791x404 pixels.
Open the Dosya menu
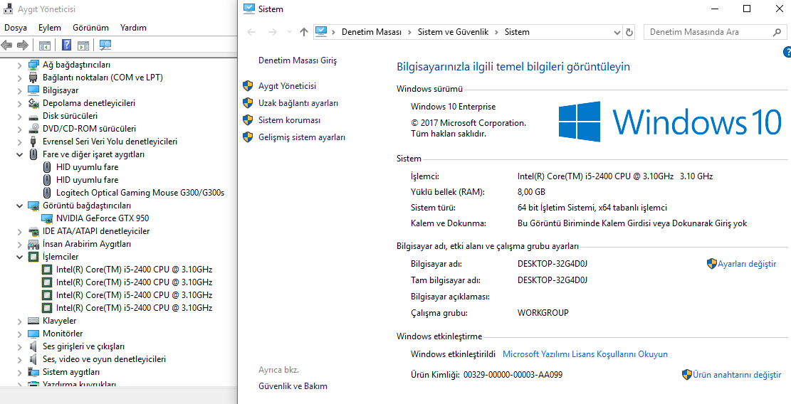(16, 28)
